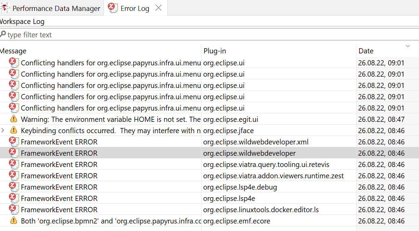Click warning icon on HOME not set row
This screenshot has height=231, width=419.
[x=14, y=119]
